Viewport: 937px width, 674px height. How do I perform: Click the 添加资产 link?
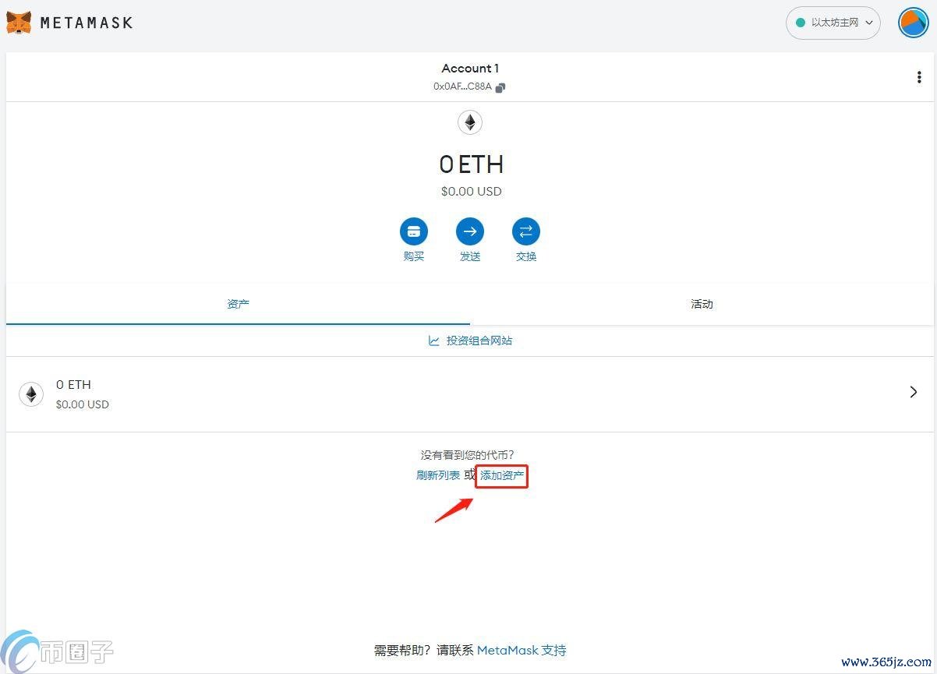pos(502,475)
